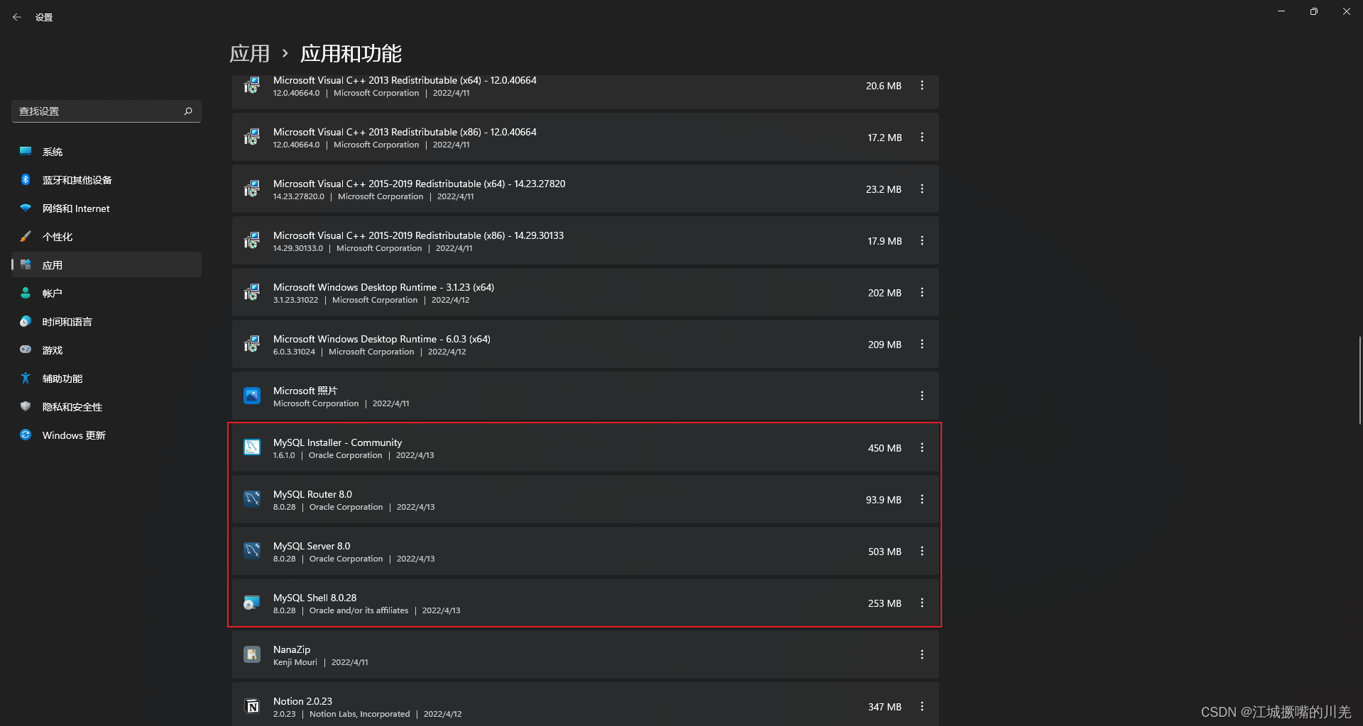Click the 系统 monitor icon in sidebar
Screen dimensions: 1363x726
tap(26, 151)
